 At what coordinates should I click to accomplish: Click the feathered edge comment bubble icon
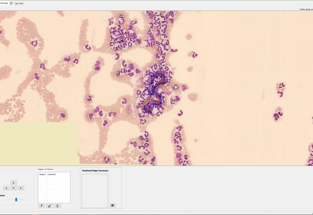pyautogui.click(x=113, y=205)
